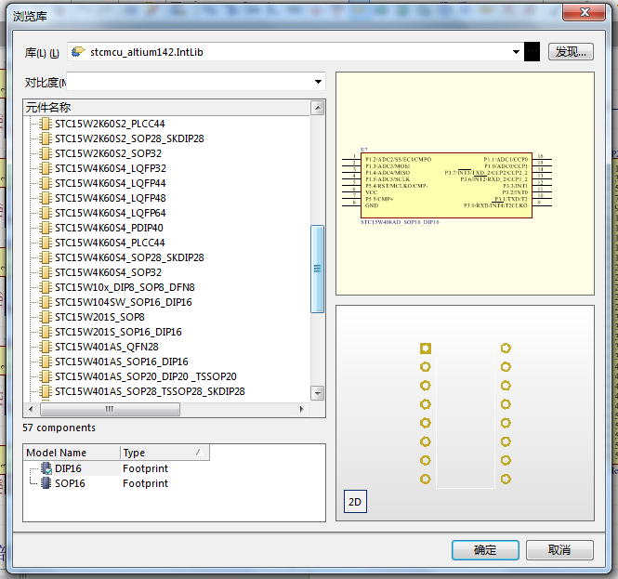This screenshot has height=579, width=618.
Task: Click the Footprint type cell in DIP16 row
Action: 145,468
